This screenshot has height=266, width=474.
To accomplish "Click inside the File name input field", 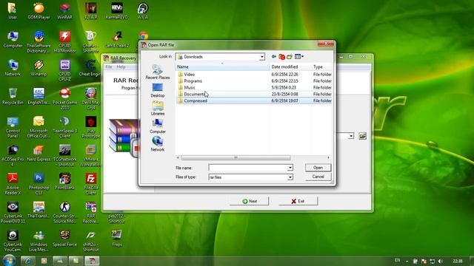I will [248, 168].
